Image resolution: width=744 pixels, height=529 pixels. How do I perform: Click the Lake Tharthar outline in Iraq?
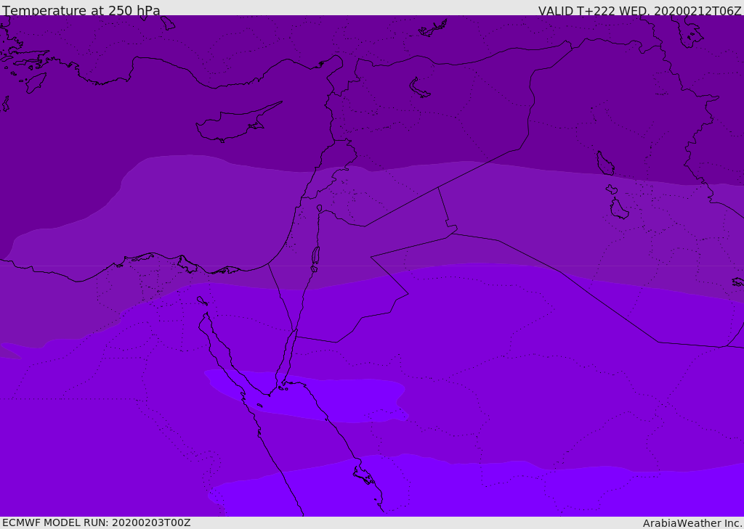604,164
